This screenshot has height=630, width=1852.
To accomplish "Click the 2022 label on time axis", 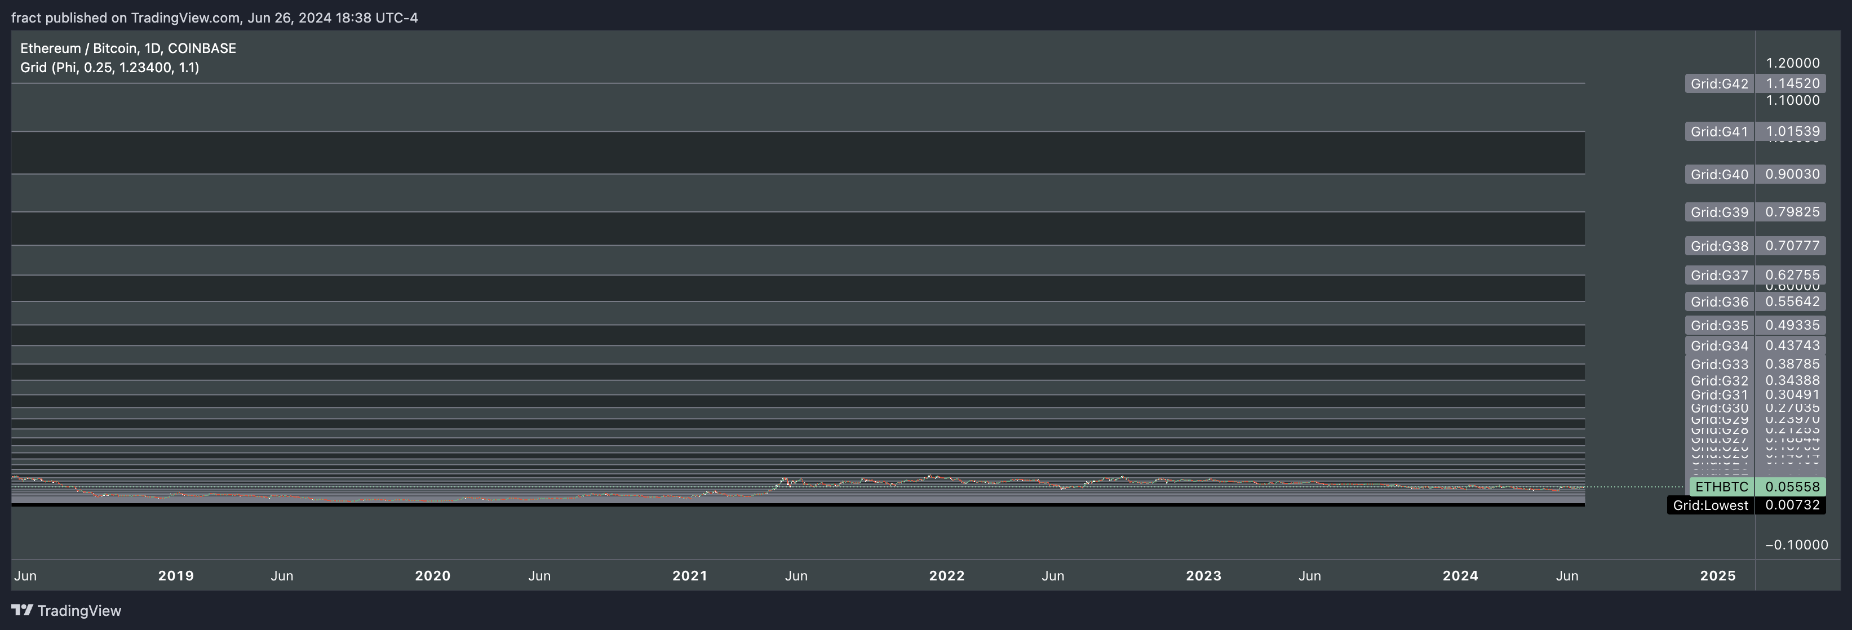I will tap(947, 575).
